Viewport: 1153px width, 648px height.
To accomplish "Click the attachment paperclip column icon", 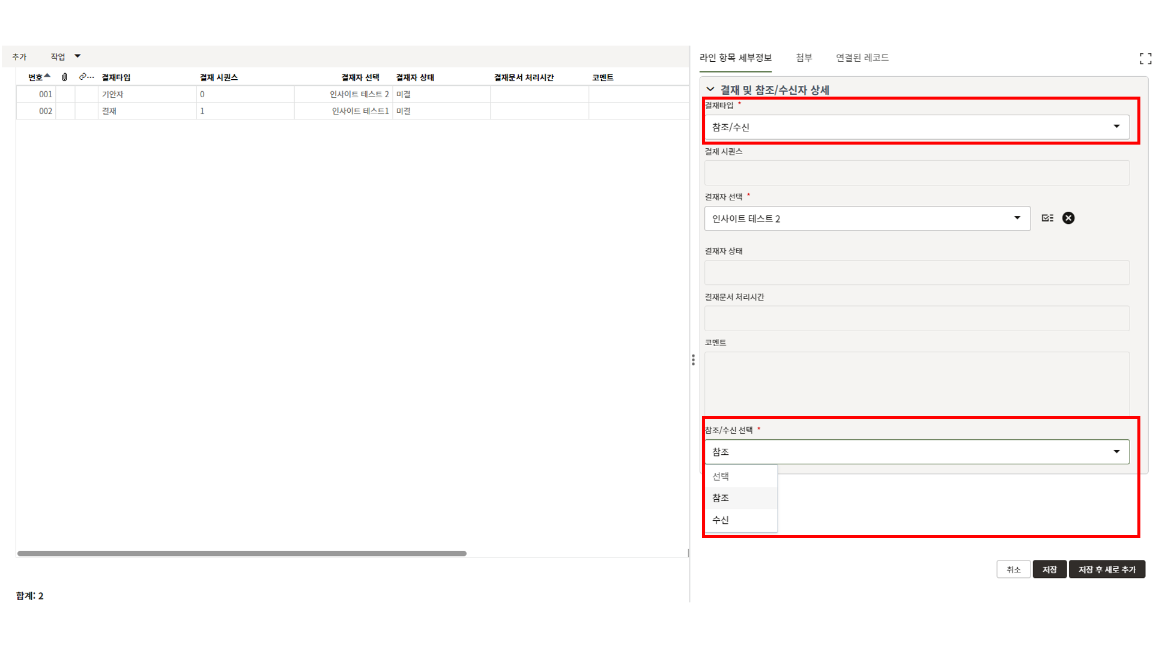I will [65, 77].
